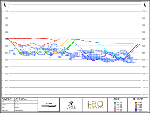The width and height of the screenshot is (150, 113).
Task: Click the Forte Dynamics logo
Action: pos(71,105)
